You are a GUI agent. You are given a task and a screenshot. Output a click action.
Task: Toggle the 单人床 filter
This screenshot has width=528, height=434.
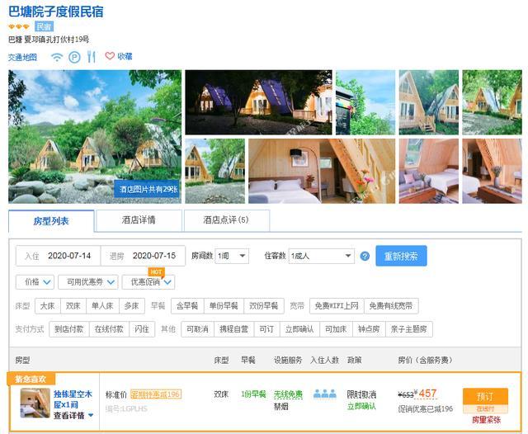pos(102,306)
